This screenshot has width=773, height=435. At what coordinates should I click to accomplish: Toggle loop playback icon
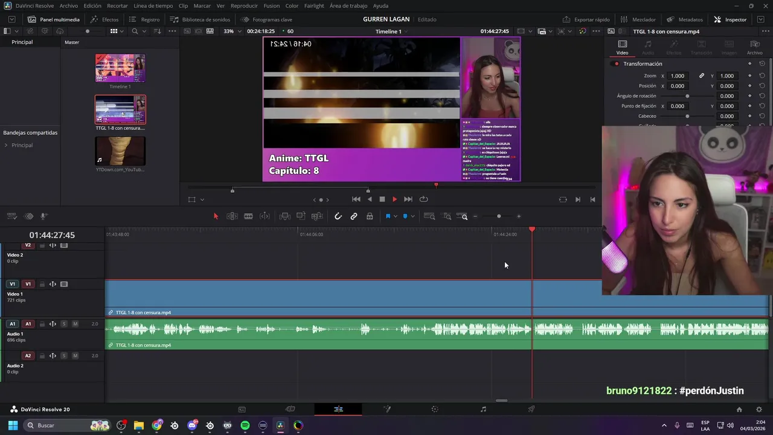pyautogui.click(x=424, y=199)
